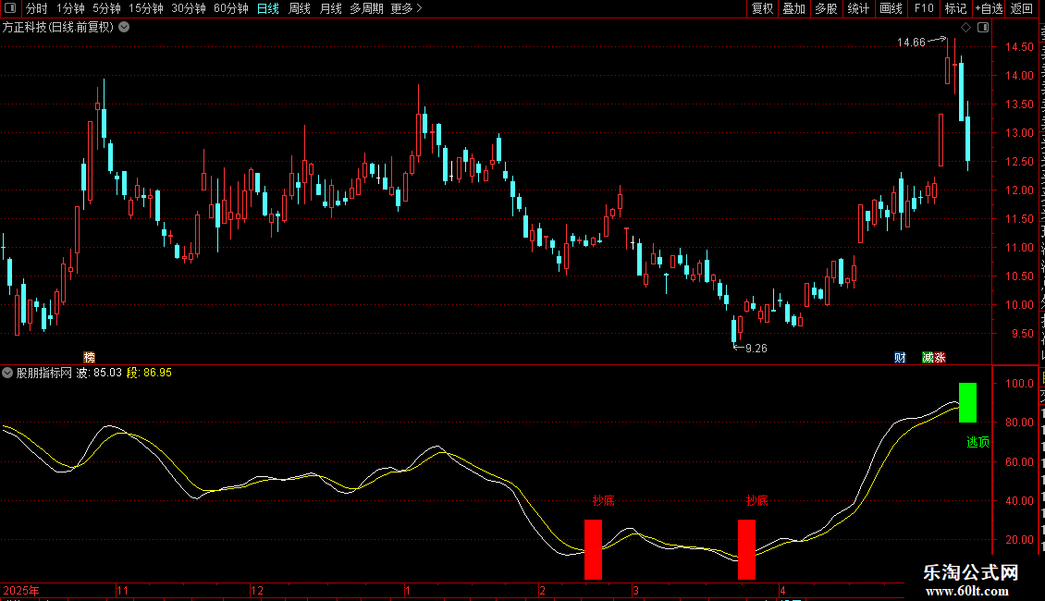Screen dimensions: 1045x601
Task: Click the second red 抄底 signal bar
Action: [x=746, y=550]
